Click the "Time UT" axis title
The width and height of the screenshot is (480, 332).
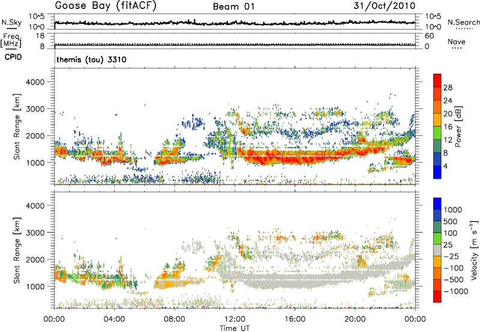[235, 328]
